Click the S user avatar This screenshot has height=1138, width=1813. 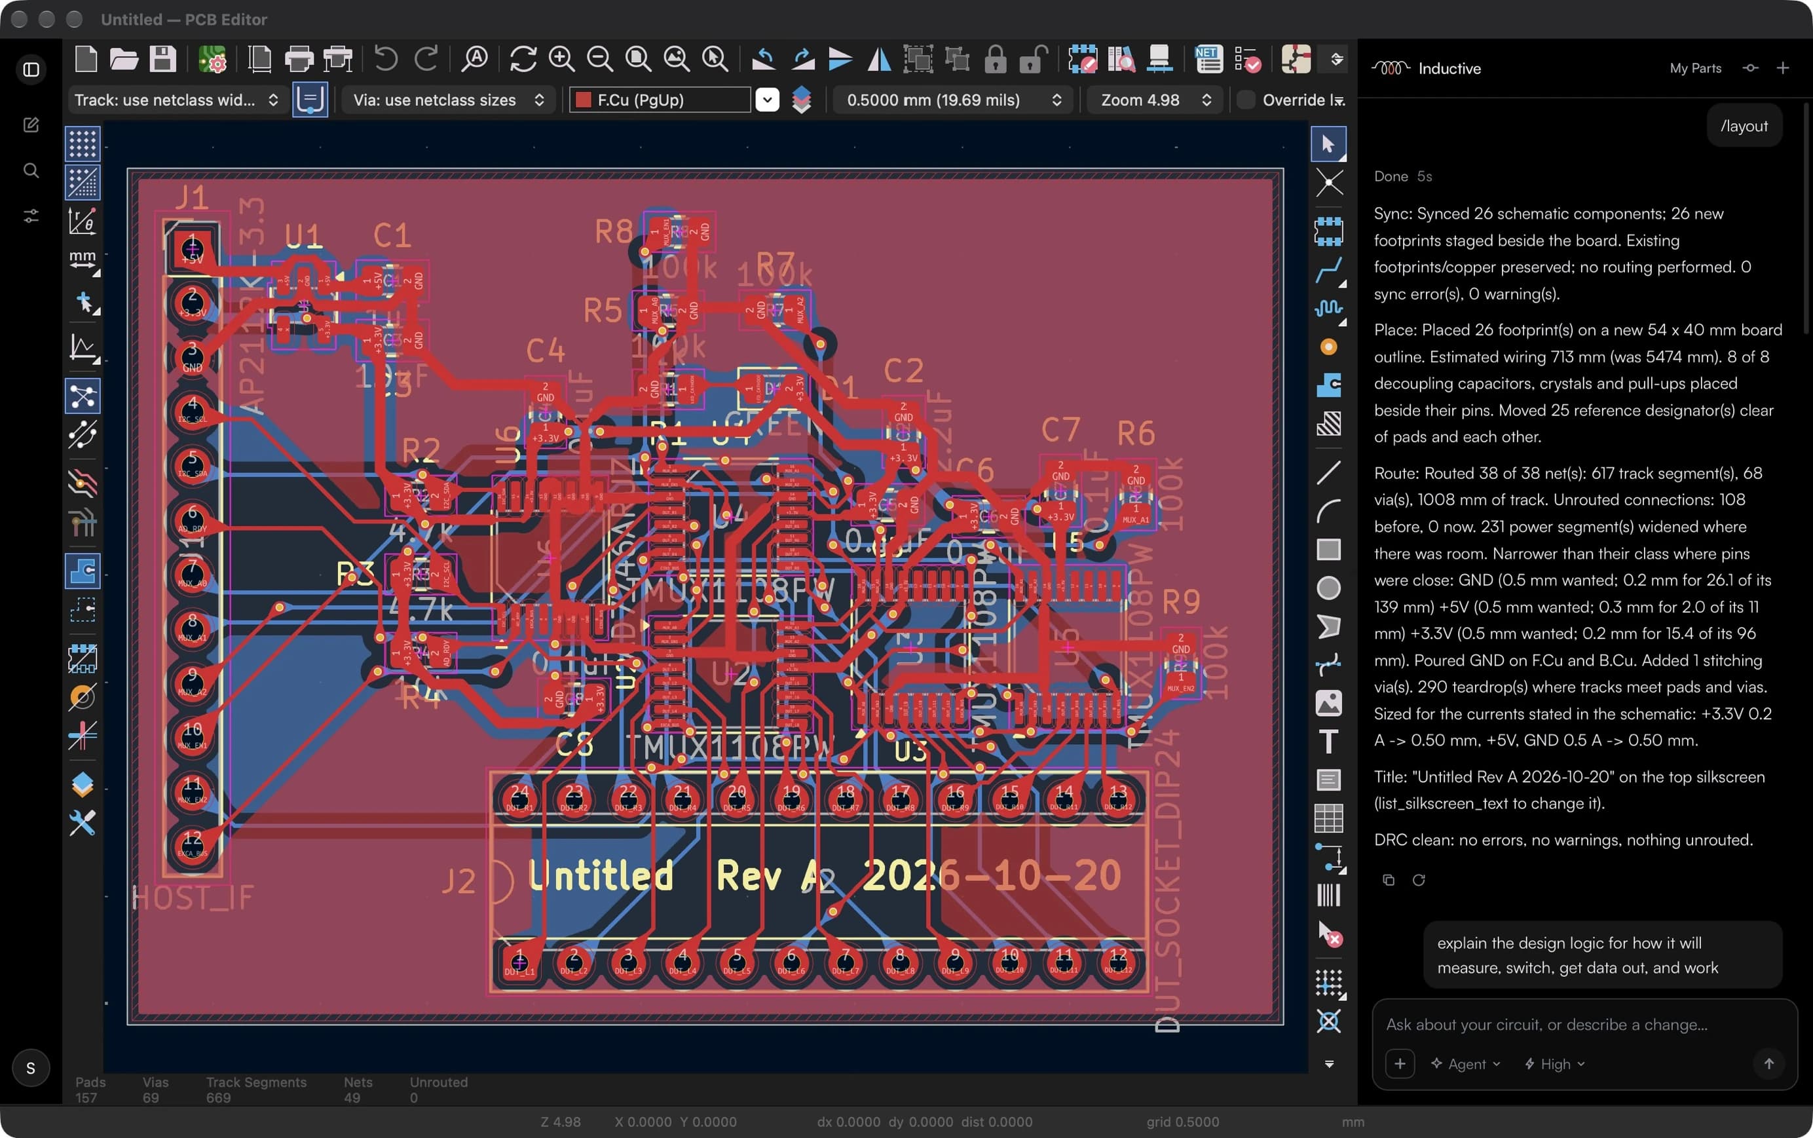(31, 1068)
